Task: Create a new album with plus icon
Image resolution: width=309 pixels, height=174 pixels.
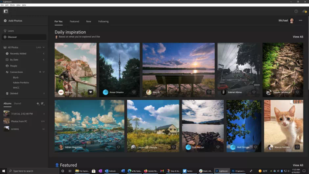Action: pyautogui.click(x=38, y=103)
